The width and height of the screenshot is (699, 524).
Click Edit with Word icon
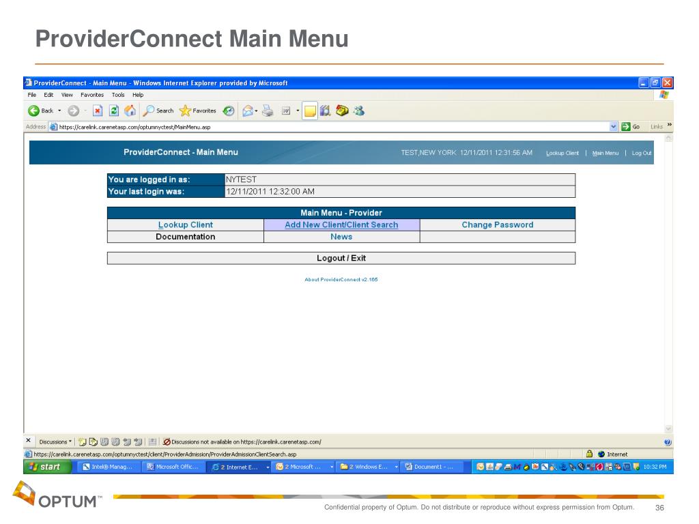(286, 111)
